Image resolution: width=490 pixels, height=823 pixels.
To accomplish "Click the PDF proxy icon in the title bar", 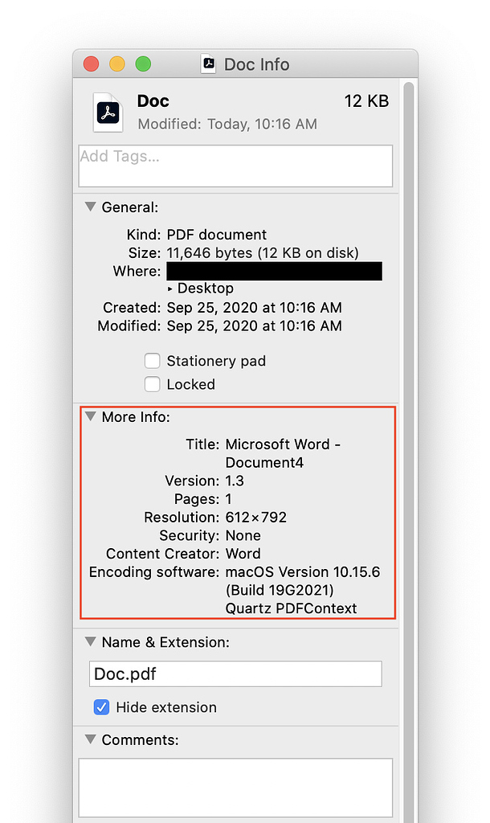I will (208, 64).
